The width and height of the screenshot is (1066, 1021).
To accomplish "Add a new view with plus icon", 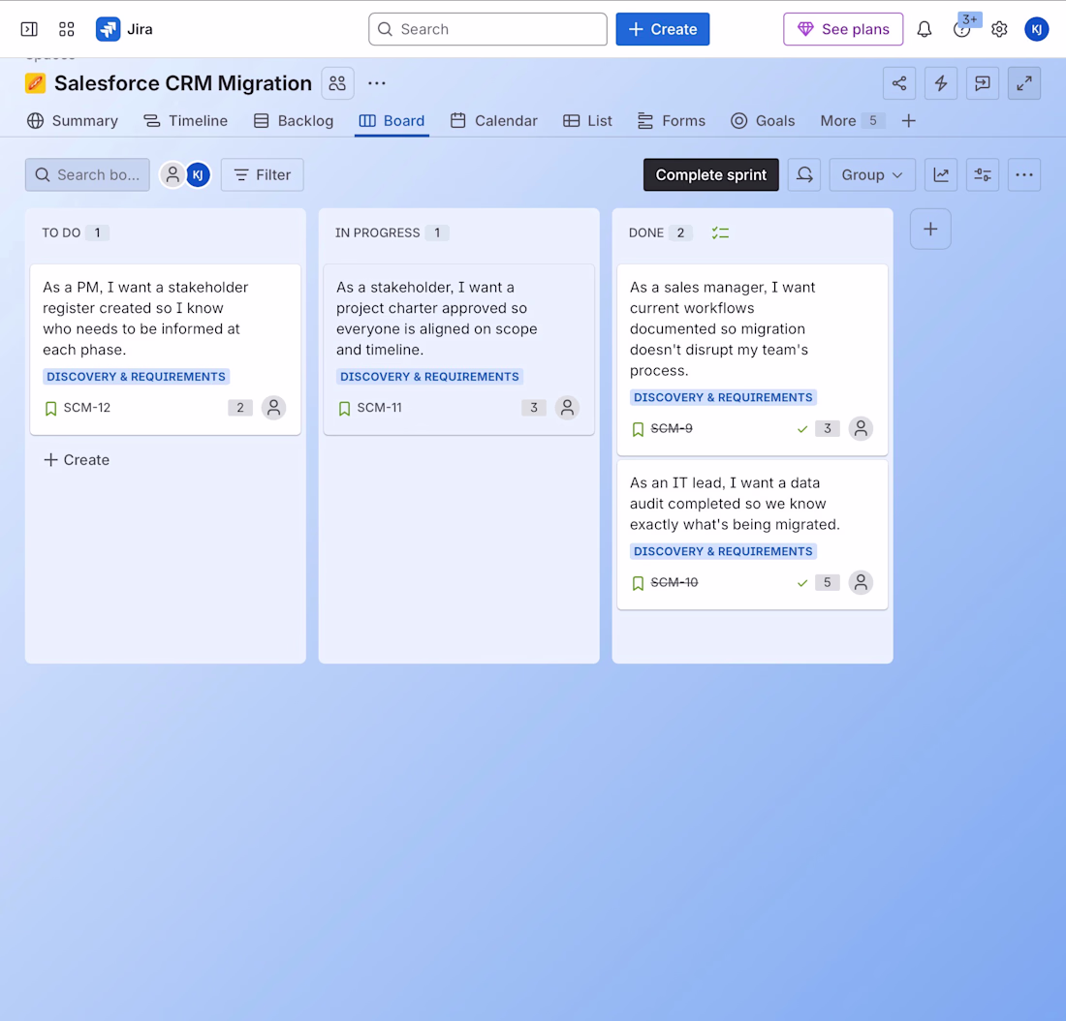I will (x=908, y=121).
